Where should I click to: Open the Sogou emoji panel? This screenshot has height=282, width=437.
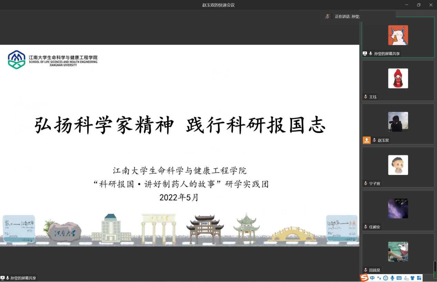coord(386,278)
